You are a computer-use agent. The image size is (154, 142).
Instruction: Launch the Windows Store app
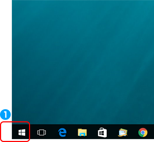(102, 132)
